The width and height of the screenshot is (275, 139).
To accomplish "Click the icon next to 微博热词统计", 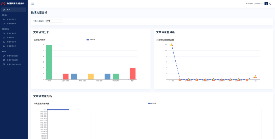I will pyautogui.click(x=4, y=19).
